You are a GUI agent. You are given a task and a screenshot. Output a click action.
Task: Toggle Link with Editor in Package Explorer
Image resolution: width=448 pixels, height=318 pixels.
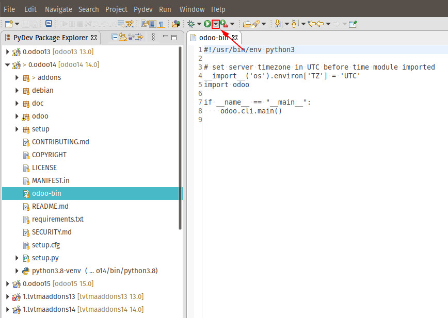tap(124, 37)
